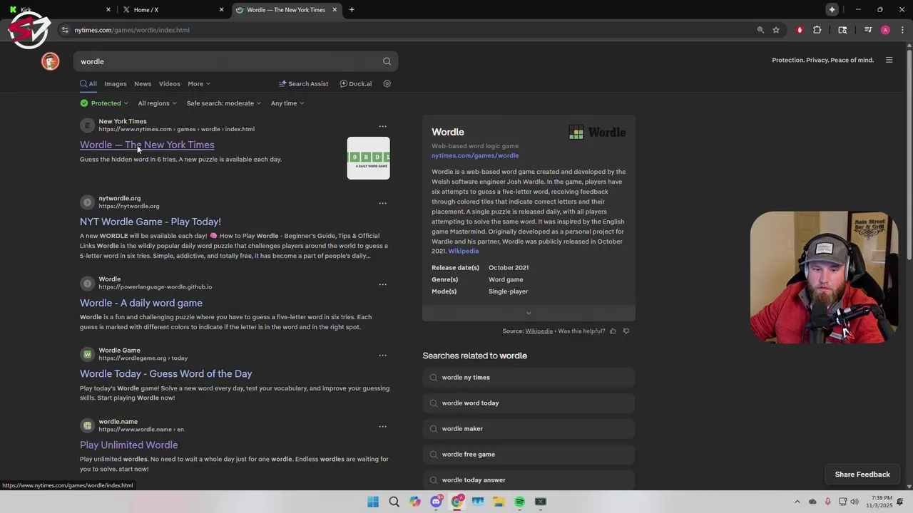Click Share Feedback button

(x=862, y=475)
